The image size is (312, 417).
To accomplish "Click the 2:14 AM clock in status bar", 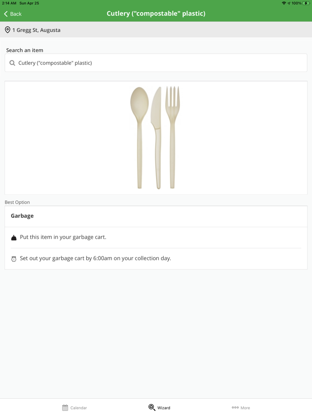I will point(9,3).
